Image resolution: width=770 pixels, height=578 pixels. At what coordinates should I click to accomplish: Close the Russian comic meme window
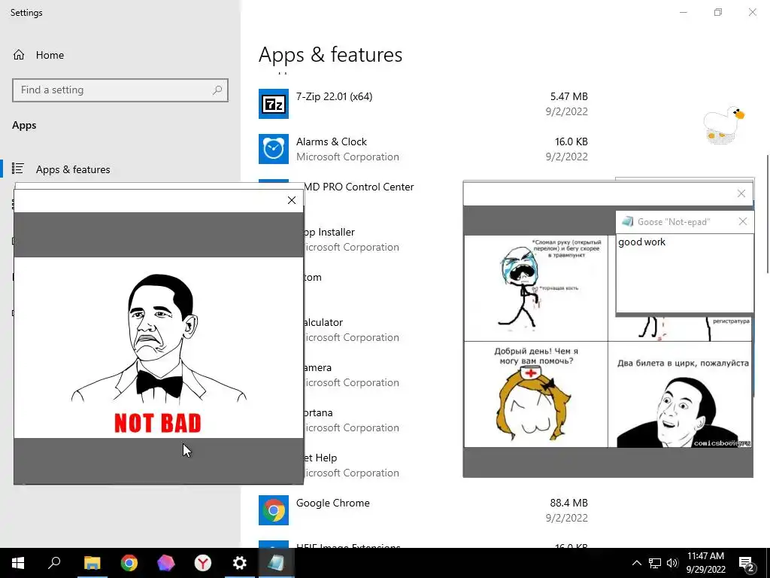741,193
